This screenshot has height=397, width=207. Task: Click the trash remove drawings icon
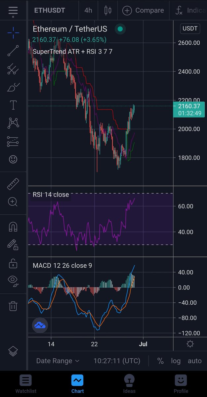(13, 305)
